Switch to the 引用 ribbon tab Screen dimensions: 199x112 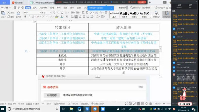coord(52,8)
